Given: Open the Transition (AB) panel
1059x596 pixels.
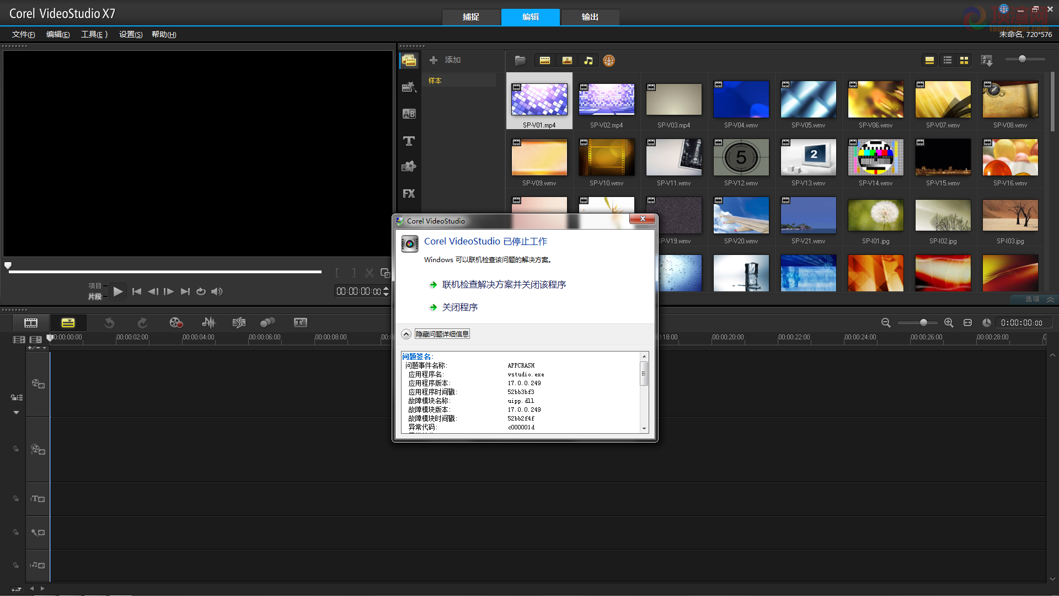Looking at the screenshot, I should (x=409, y=114).
